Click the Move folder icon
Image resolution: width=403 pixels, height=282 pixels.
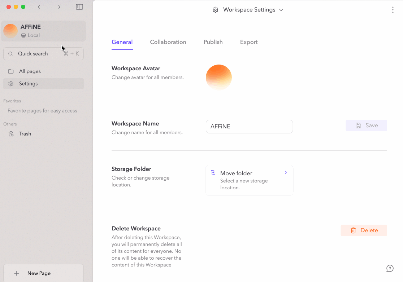pyautogui.click(x=213, y=173)
